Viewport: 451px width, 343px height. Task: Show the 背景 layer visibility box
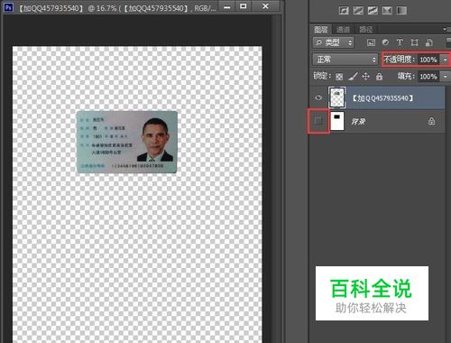[318, 121]
